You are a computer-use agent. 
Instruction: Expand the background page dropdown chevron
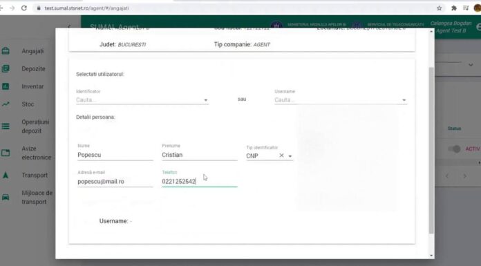click(x=471, y=65)
